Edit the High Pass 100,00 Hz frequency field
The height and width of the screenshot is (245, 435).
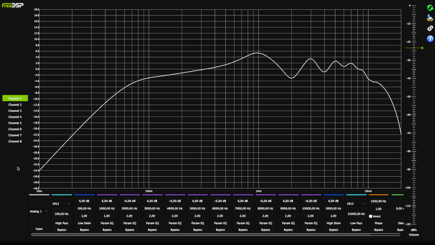coord(61,214)
